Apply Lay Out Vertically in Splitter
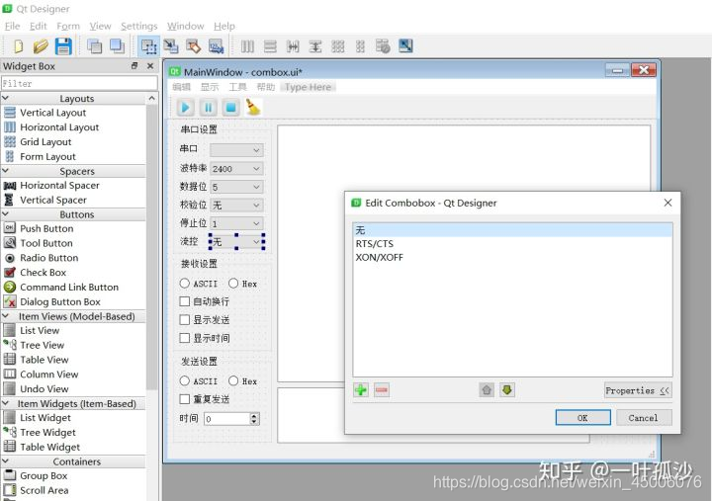The image size is (712, 501). coord(315,46)
